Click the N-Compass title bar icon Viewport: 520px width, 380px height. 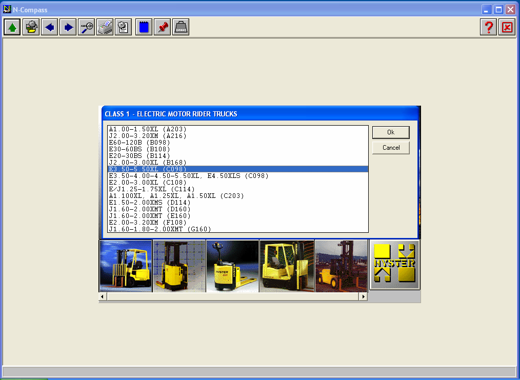(x=7, y=9)
